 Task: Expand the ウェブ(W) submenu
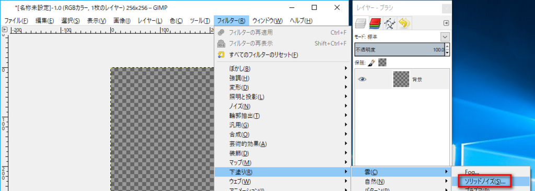click(x=283, y=182)
